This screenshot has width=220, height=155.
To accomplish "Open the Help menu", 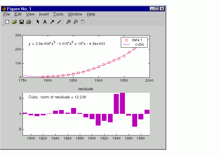I will [x=91, y=14].
